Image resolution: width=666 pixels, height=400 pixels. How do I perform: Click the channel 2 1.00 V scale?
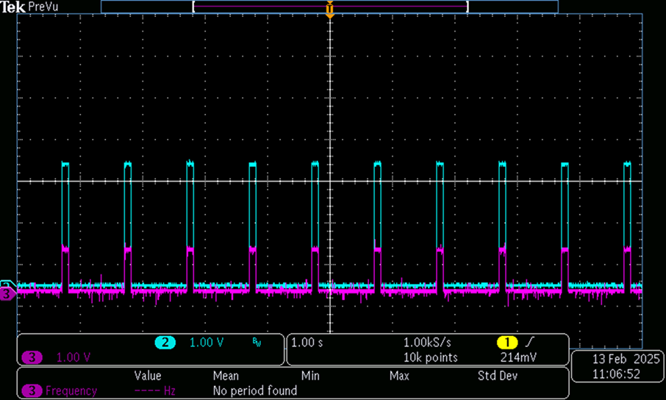[207, 343]
